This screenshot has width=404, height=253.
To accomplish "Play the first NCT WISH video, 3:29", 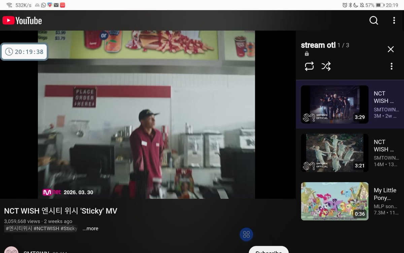I will [335, 104].
